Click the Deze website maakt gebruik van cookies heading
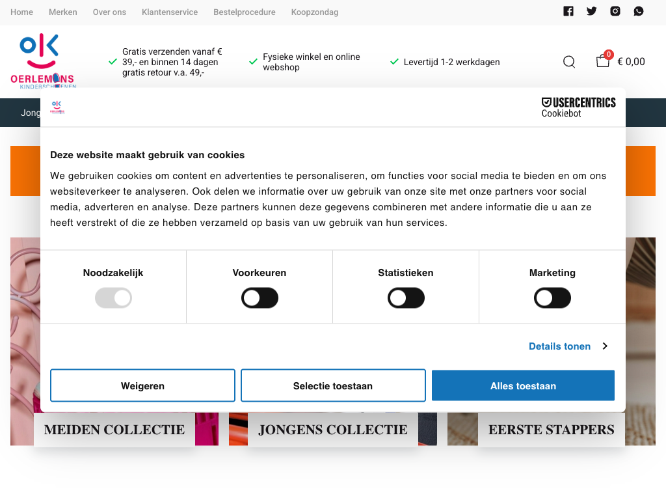666x500 pixels. 148,155
